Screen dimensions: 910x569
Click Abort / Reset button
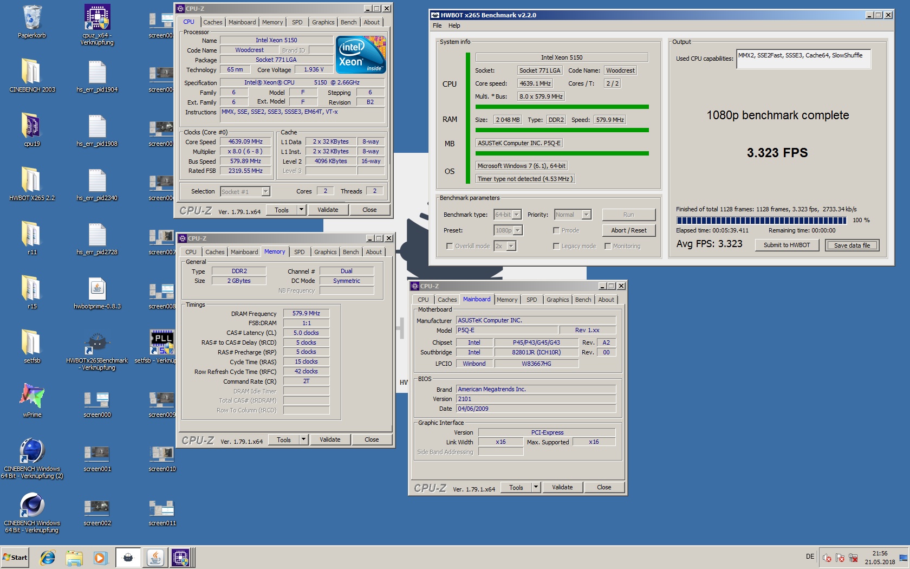coord(628,230)
